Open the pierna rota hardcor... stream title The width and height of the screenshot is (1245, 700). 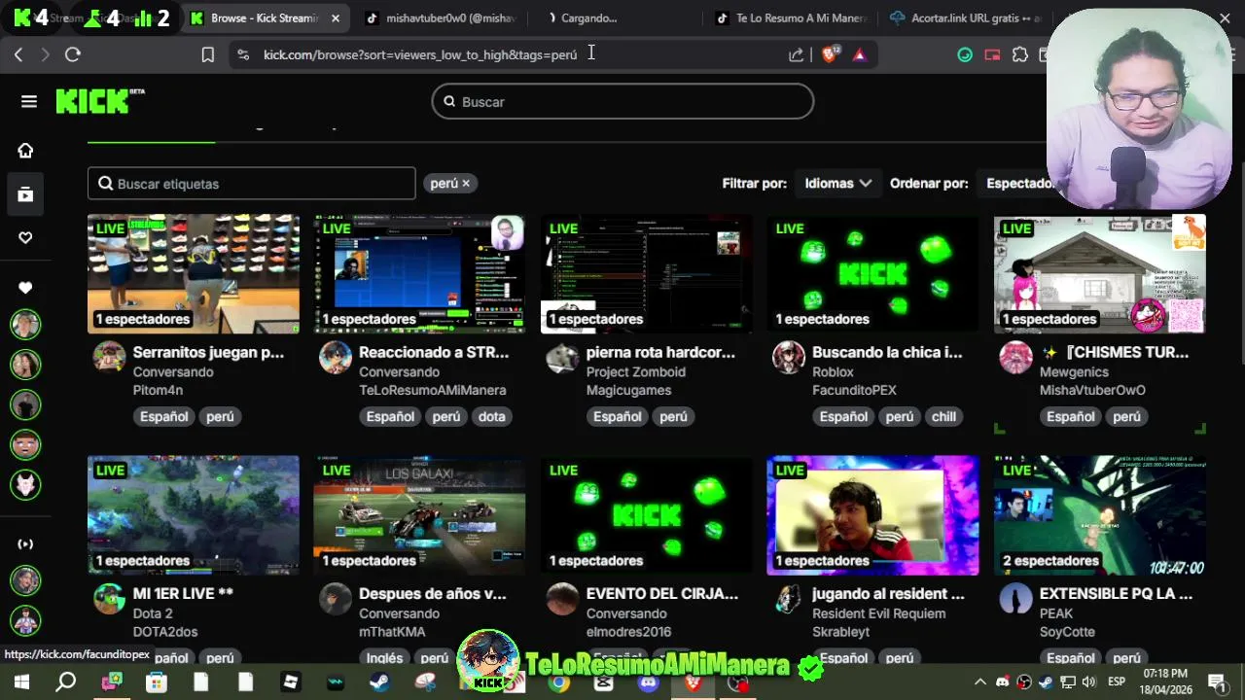click(660, 352)
